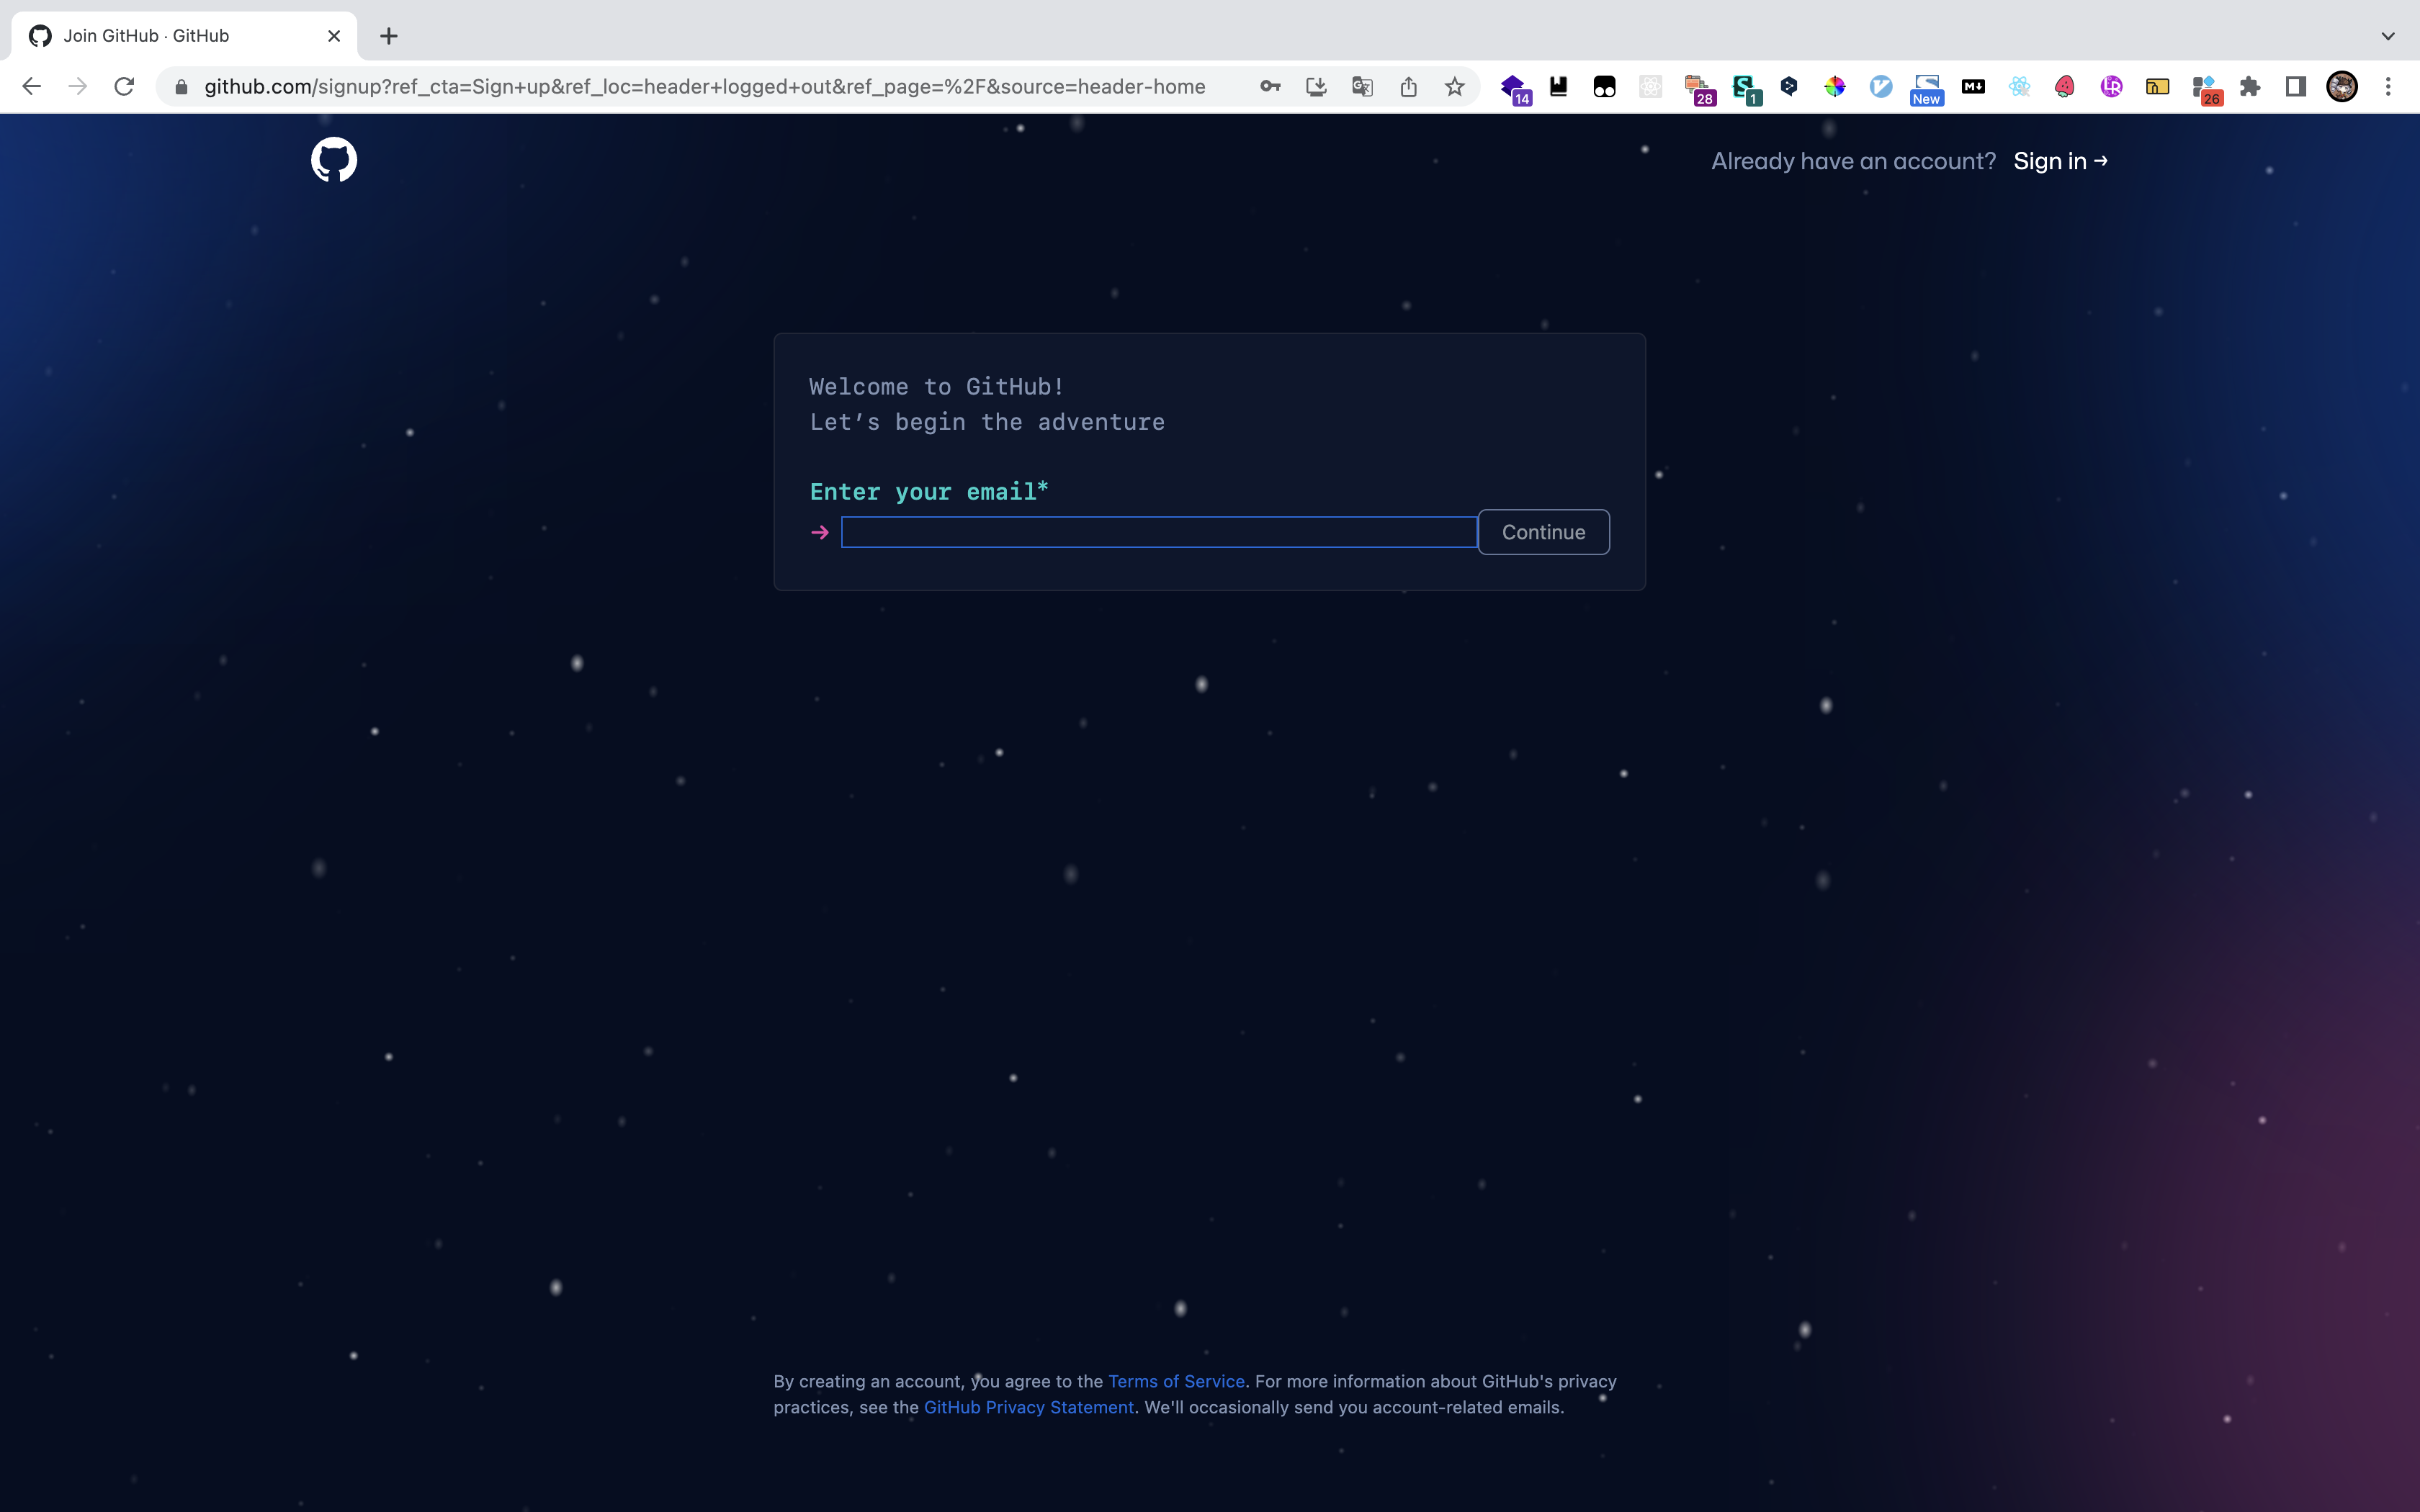Image resolution: width=2420 pixels, height=1512 pixels.
Task: Click the color wheel extension icon
Action: [x=1835, y=87]
